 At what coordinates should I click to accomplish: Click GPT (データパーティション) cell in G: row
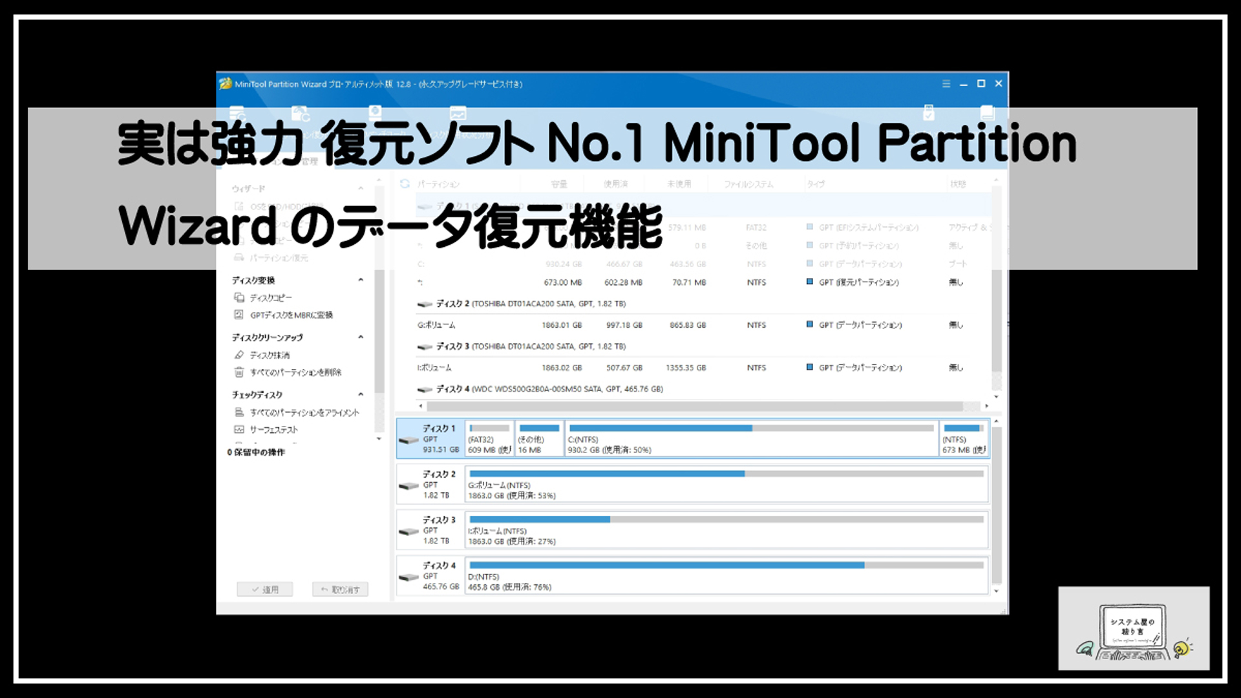tap(854, 325)
